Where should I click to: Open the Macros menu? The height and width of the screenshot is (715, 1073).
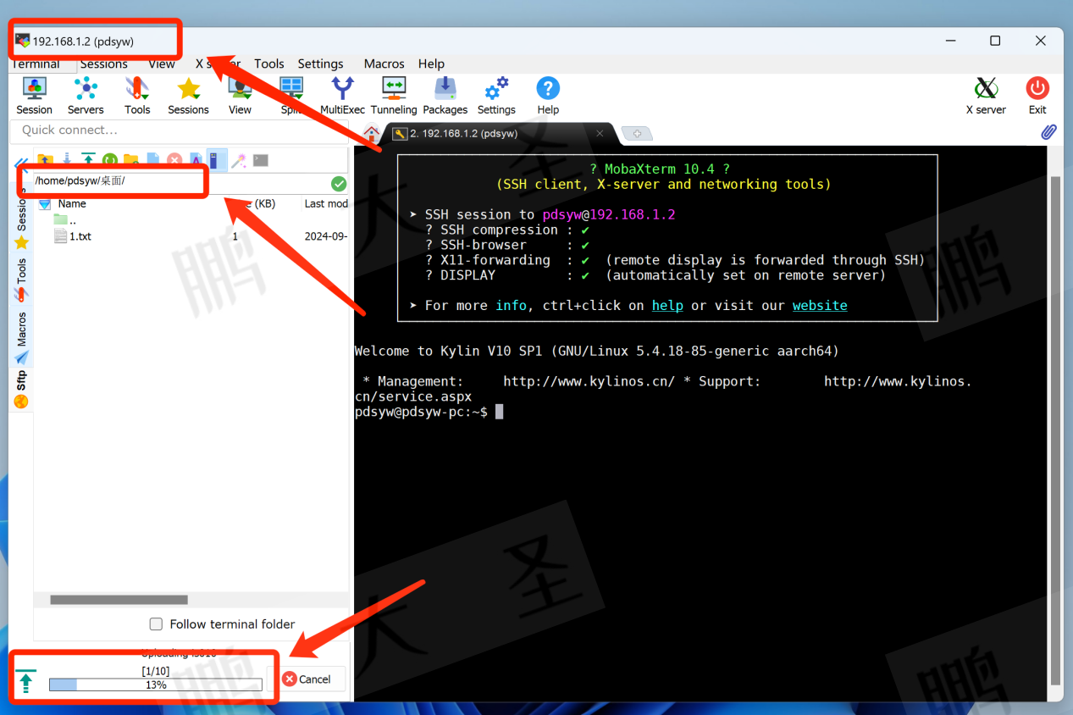pyautogui.click(x=384, y=64)
